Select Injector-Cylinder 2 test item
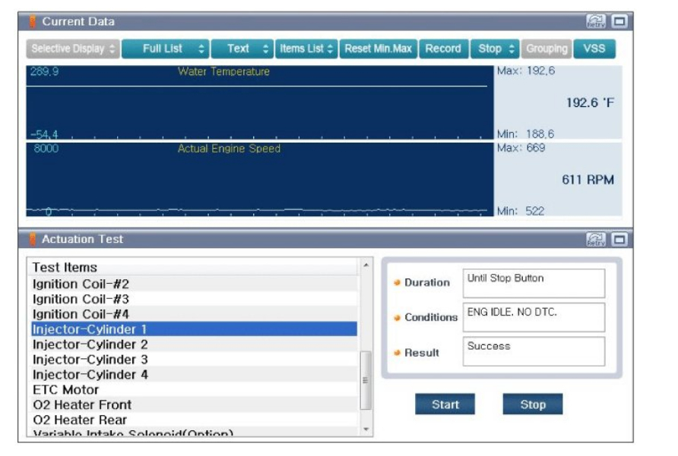This screenshot has width=678, height=456. coord(194,344)
